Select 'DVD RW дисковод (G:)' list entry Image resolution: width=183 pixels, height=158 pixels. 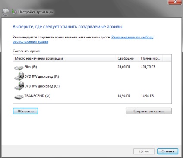[42, 86]
